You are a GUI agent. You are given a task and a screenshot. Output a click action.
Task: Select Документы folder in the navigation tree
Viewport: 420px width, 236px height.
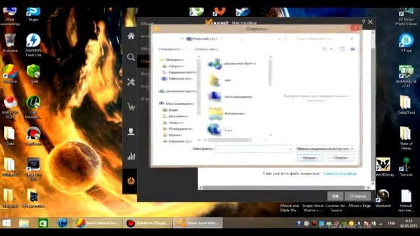(178, 116)
